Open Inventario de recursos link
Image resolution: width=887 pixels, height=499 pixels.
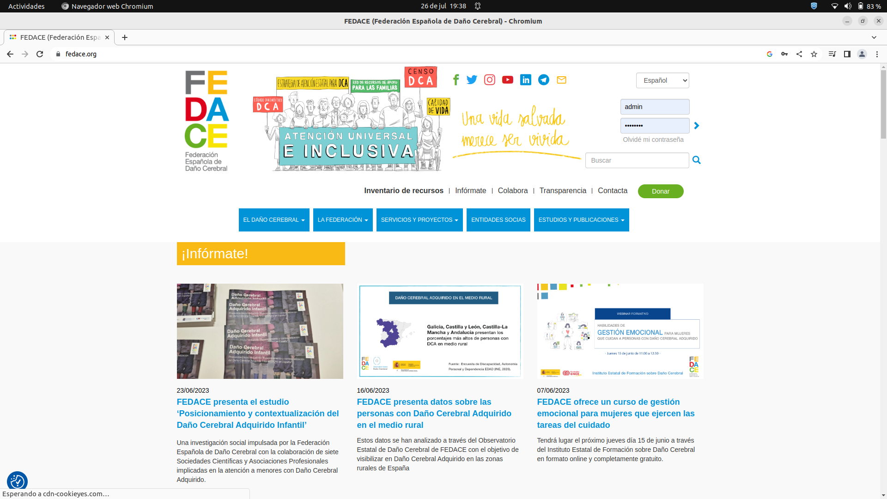coord(404,190)
